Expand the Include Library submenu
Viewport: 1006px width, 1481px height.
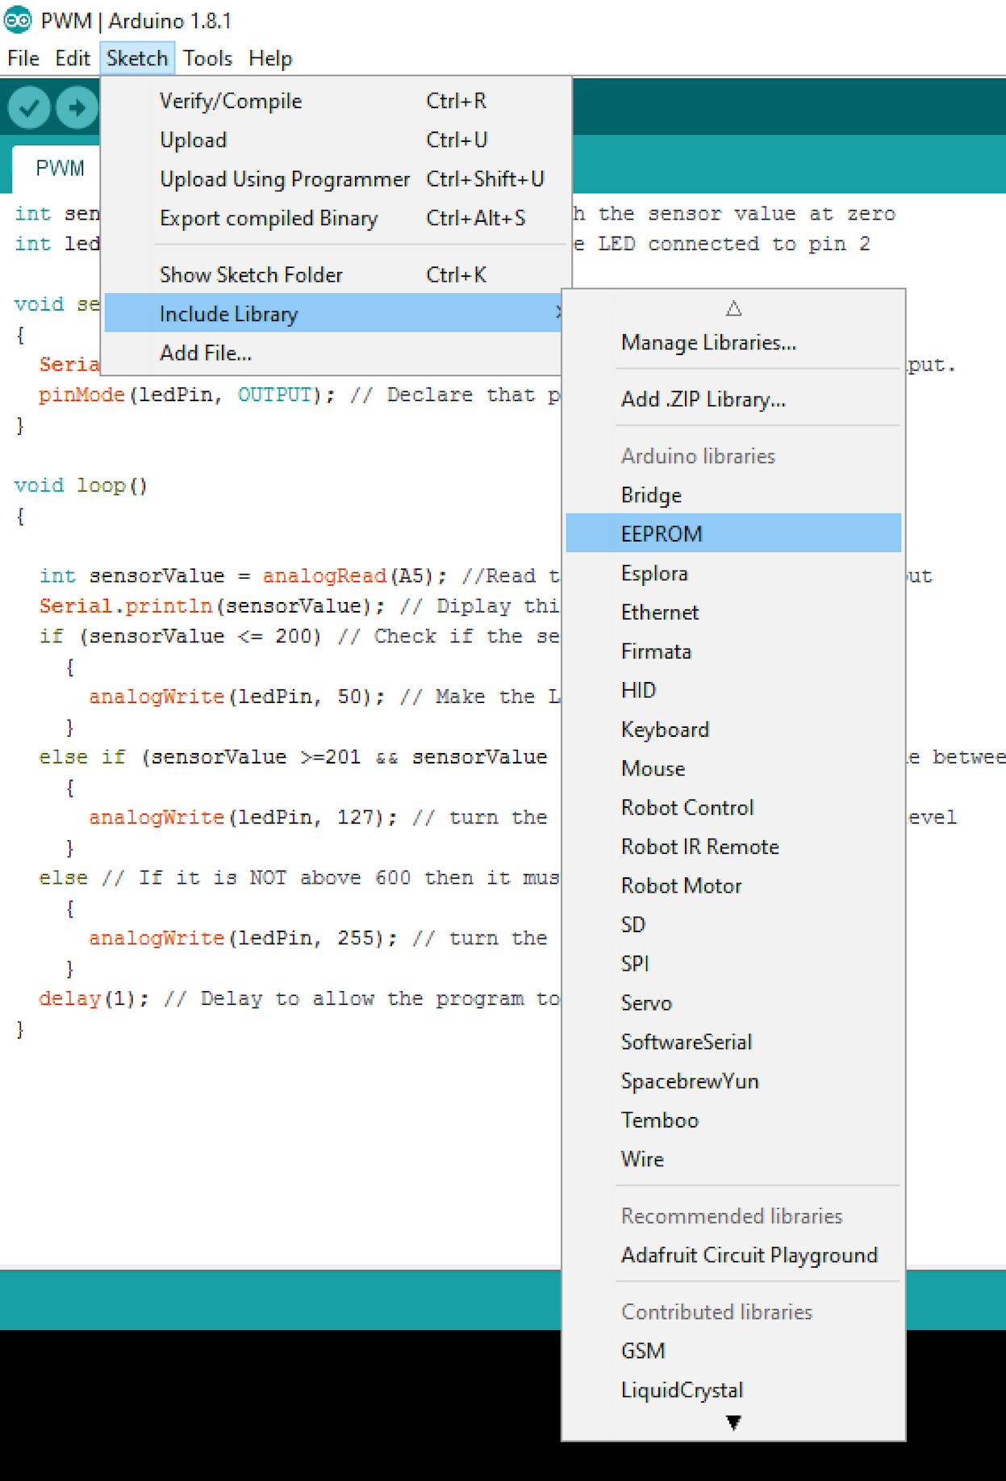click(333, 313)
